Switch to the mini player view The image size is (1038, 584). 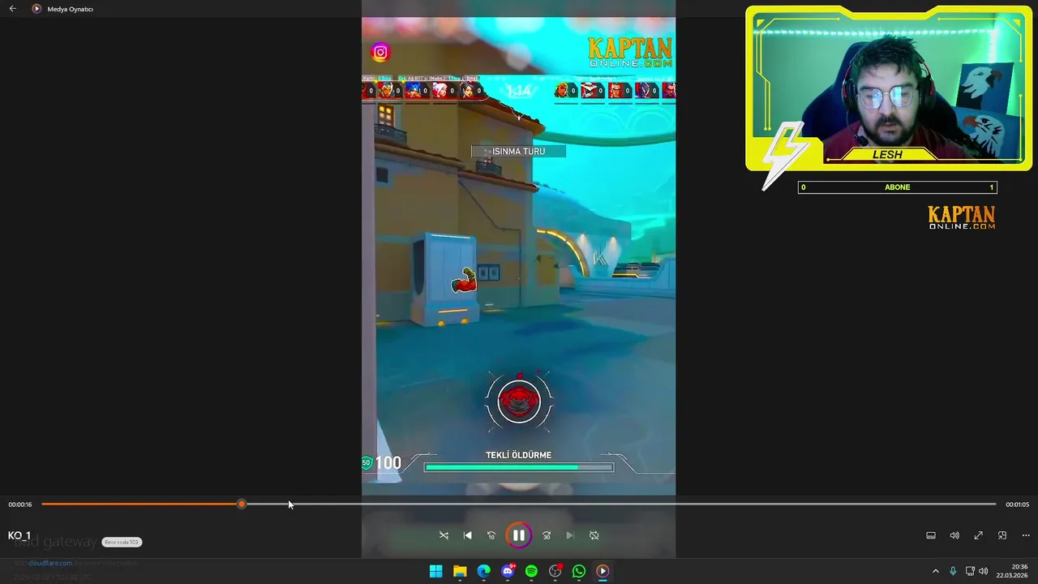tap(1002, 535)
